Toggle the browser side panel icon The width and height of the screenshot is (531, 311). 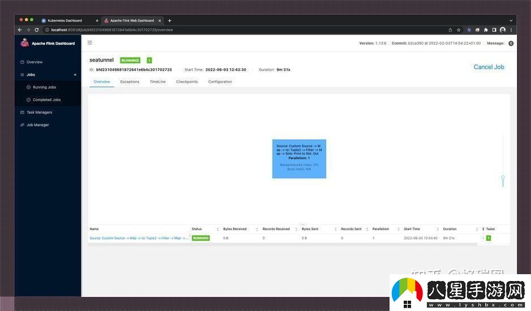[x=494, y=30]
